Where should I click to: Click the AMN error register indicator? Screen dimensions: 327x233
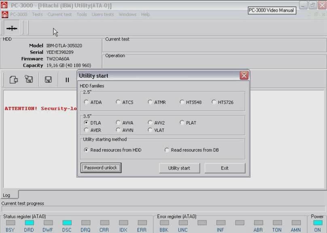coord(296,223)
